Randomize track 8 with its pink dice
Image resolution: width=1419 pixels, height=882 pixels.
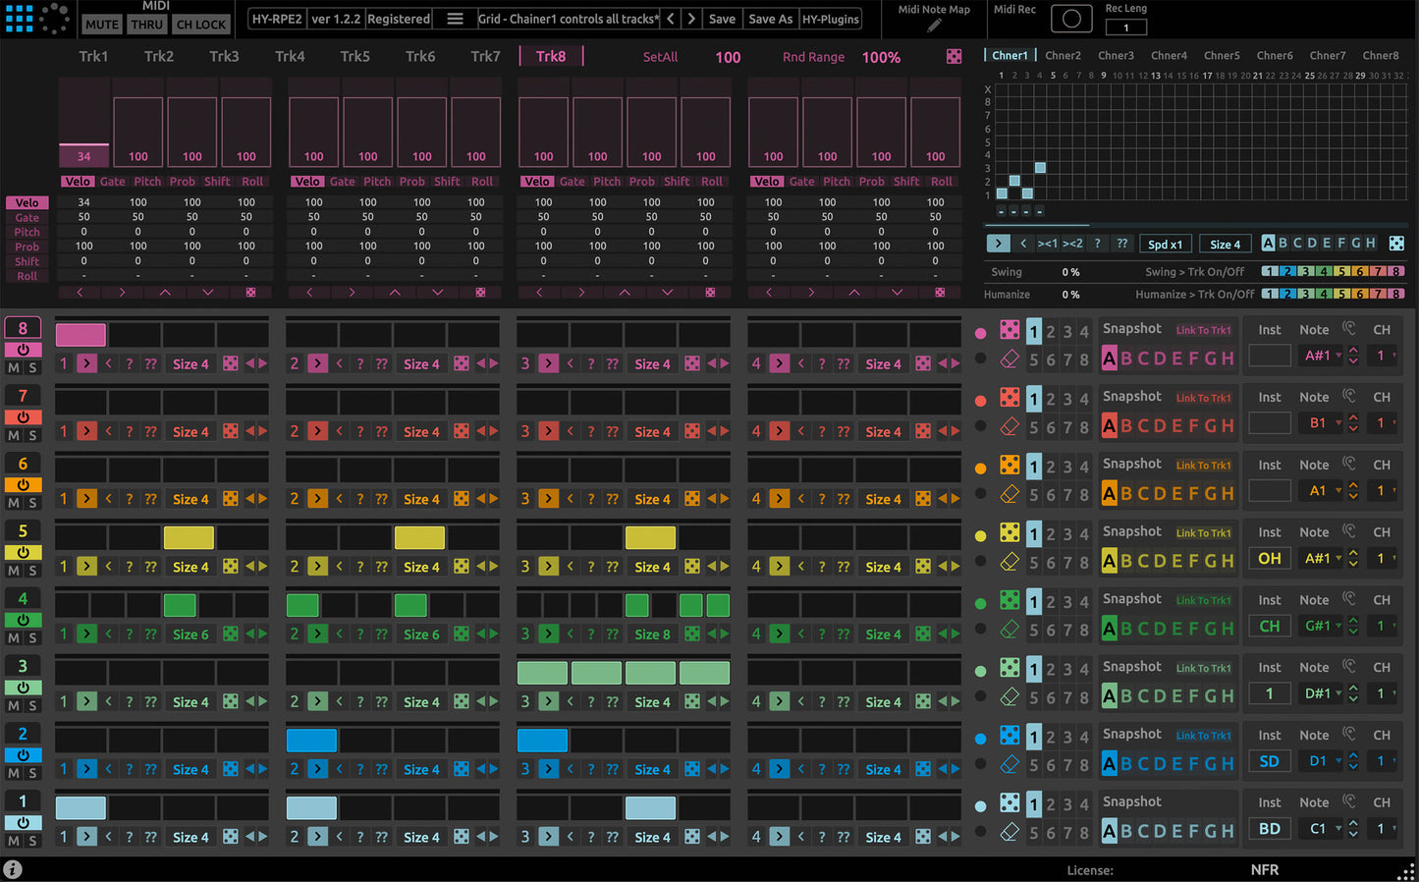pyautogui.click(x=1010, y=329)
